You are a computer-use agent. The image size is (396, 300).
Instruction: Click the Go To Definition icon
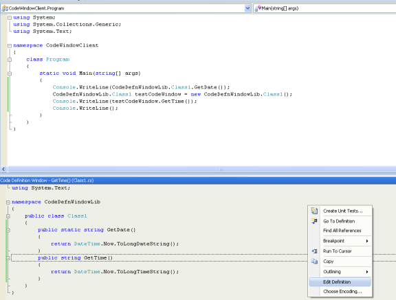click(314, 221)
